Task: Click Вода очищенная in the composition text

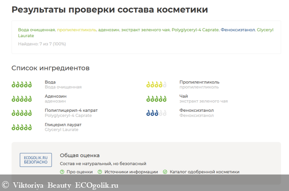Action: coord(36,30)
